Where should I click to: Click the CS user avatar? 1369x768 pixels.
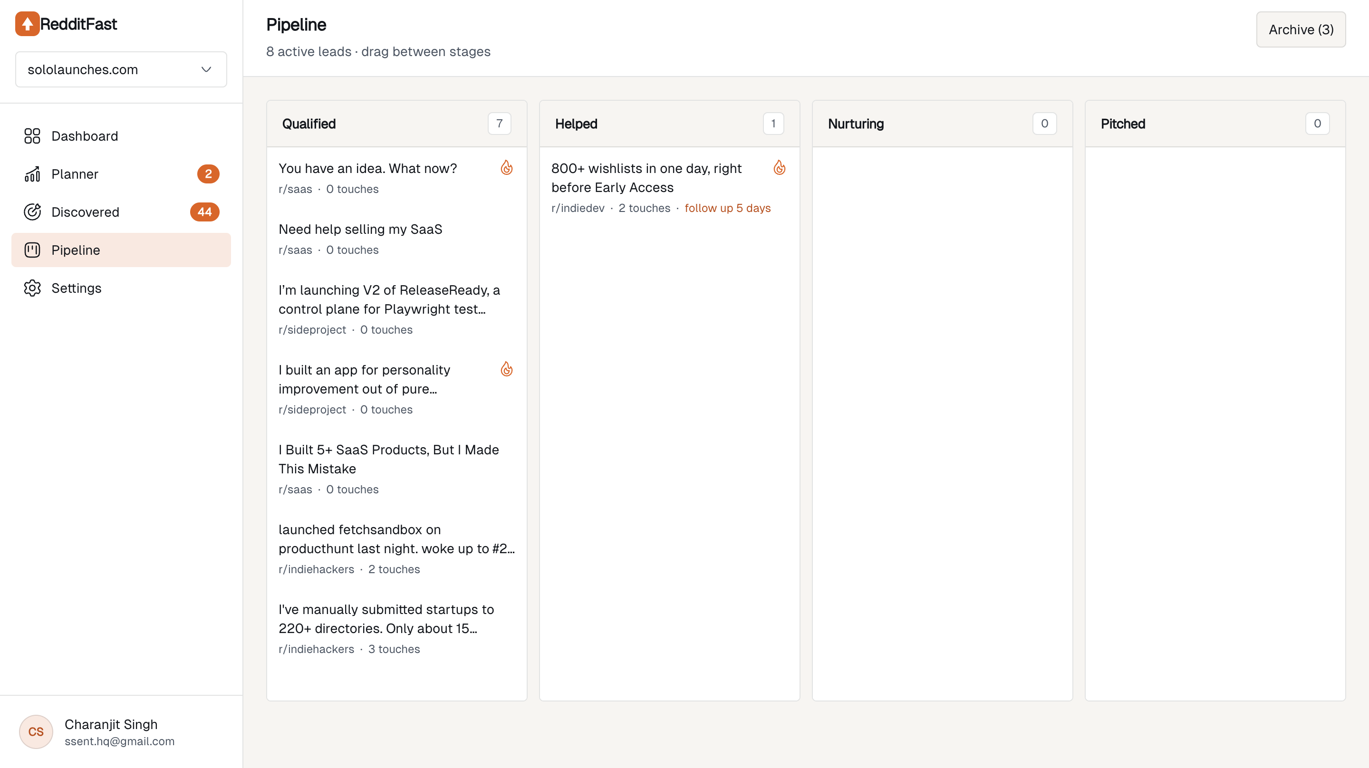tap(36, 732)
